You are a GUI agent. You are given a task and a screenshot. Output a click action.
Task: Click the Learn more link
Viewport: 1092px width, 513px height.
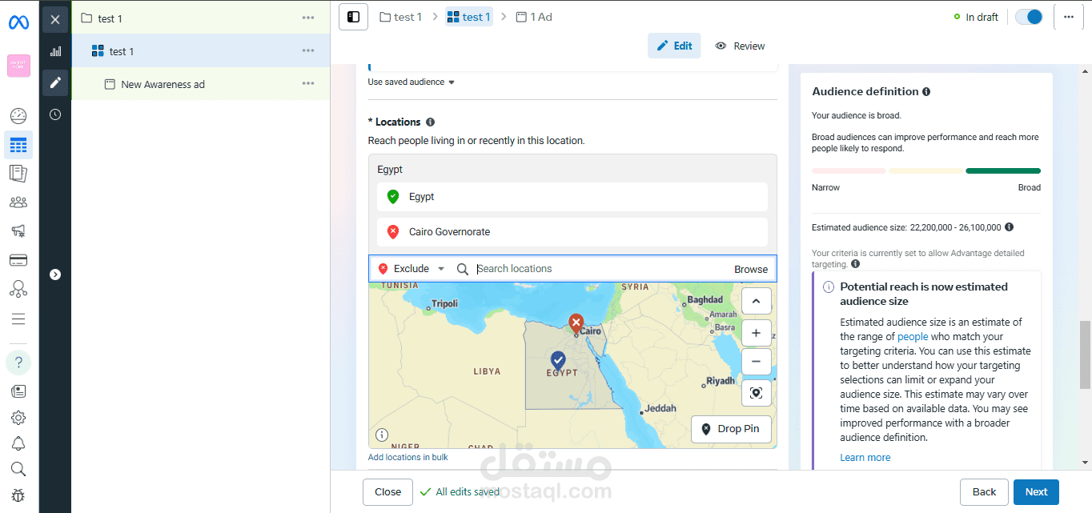click(x=865, y=458)
